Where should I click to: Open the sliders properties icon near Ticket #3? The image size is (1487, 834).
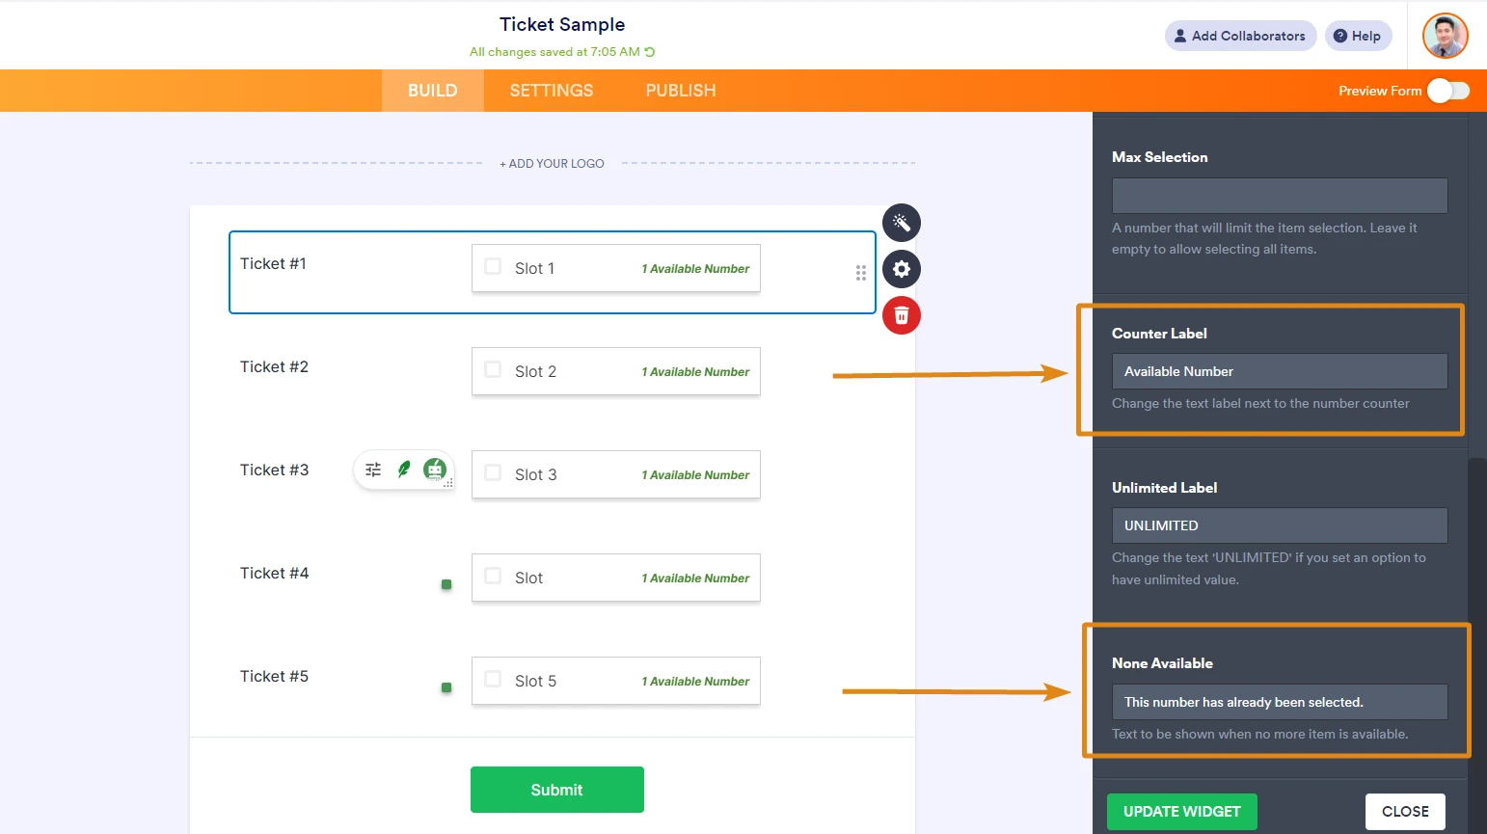[373, 471]
